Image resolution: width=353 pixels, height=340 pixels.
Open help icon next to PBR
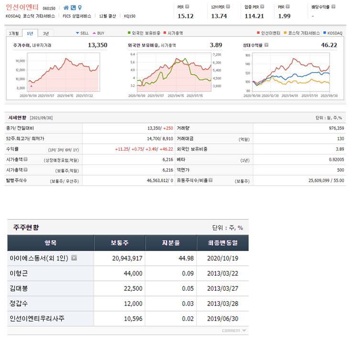click(x=287, y=7)
